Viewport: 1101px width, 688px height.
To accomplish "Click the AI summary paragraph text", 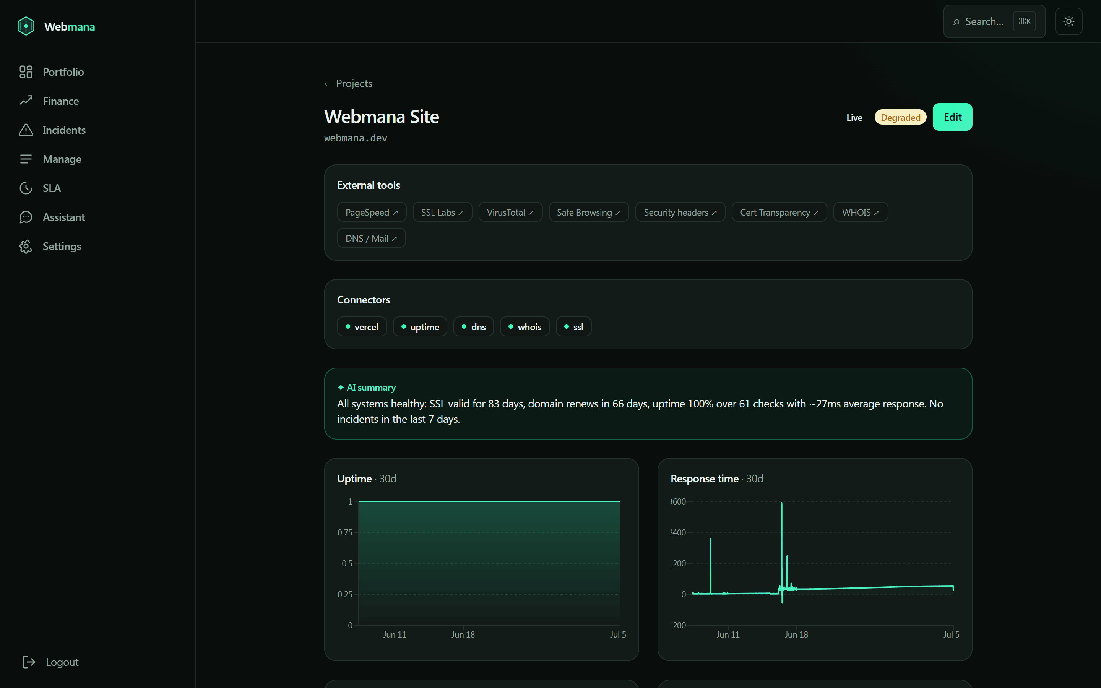I will point(640,411).
